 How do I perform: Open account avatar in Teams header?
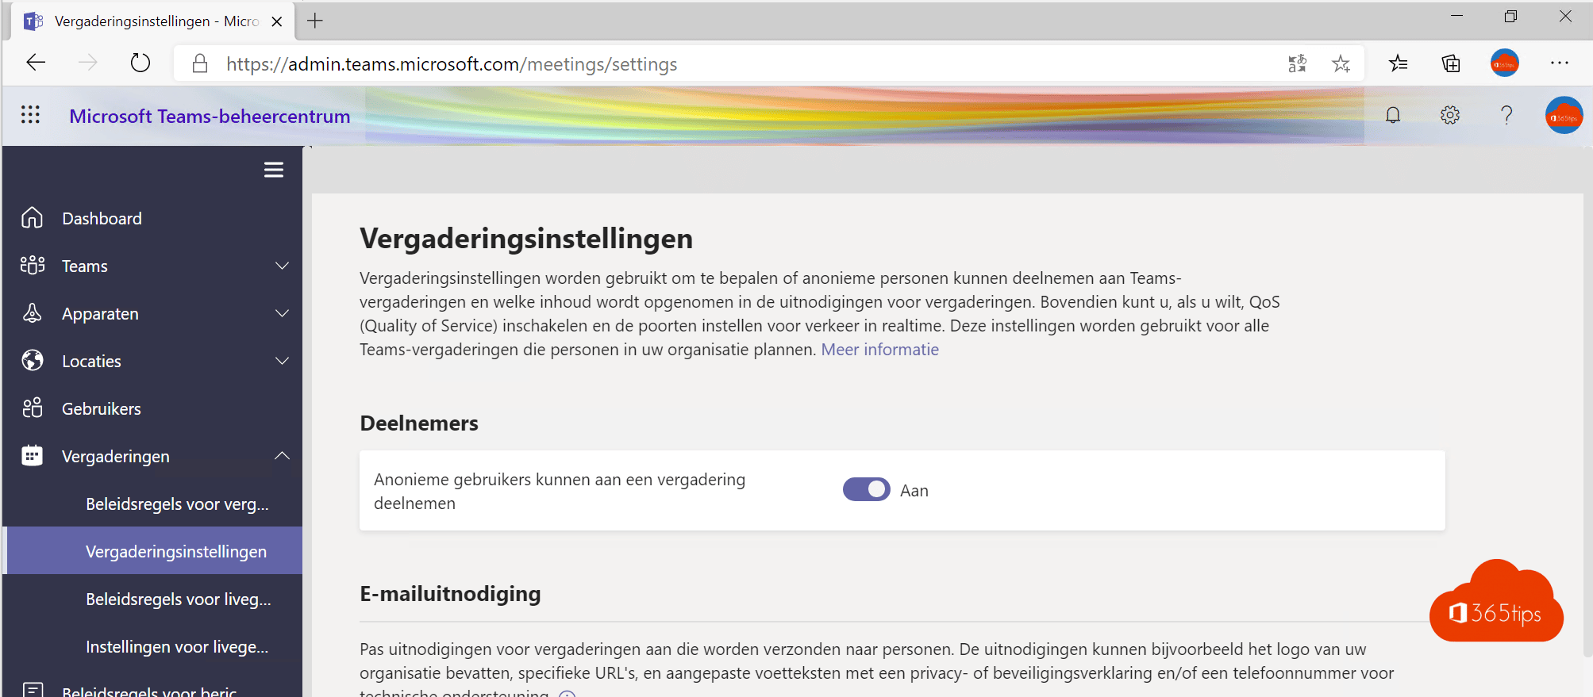pos(1564,116)
